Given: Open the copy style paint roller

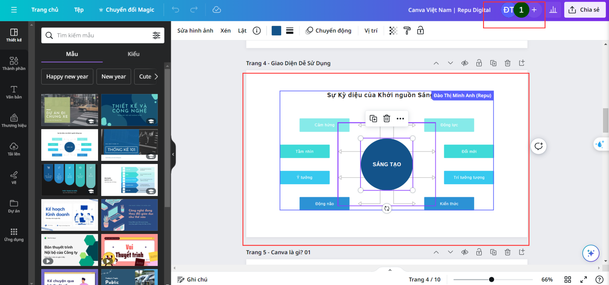Looking at the screenshot, I should (x=407, y=31).
